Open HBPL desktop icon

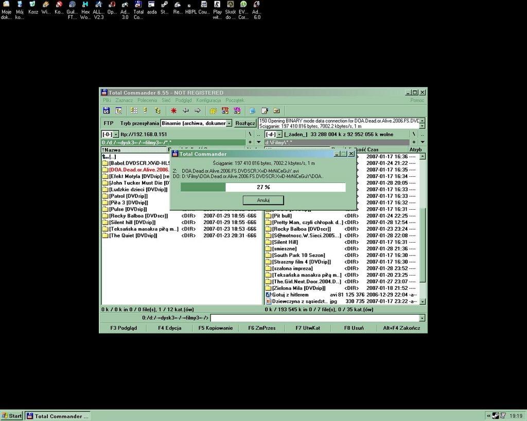tap(191, 8)
